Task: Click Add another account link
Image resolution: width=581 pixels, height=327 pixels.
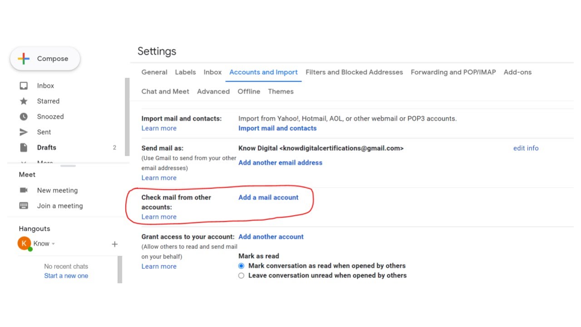Action: point(271,237)
